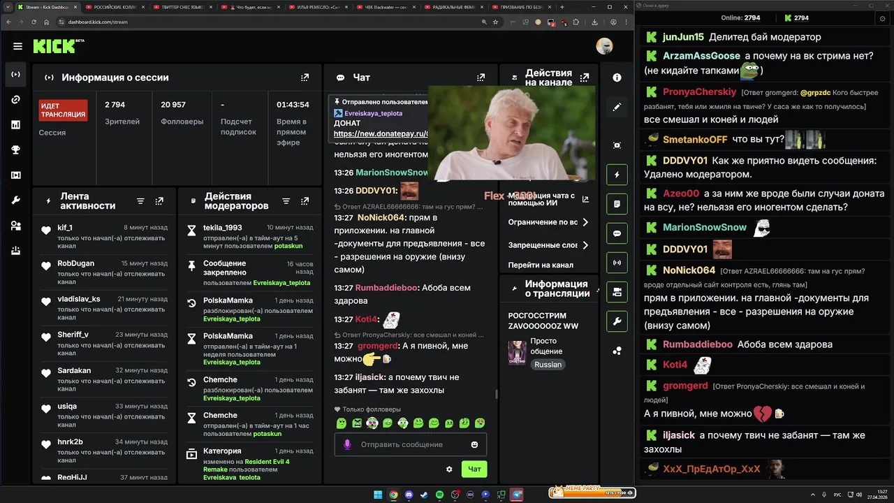Viewport: 894px width, 503px height.
Task: Select the Stream sidebar icon
Action: 15,74
